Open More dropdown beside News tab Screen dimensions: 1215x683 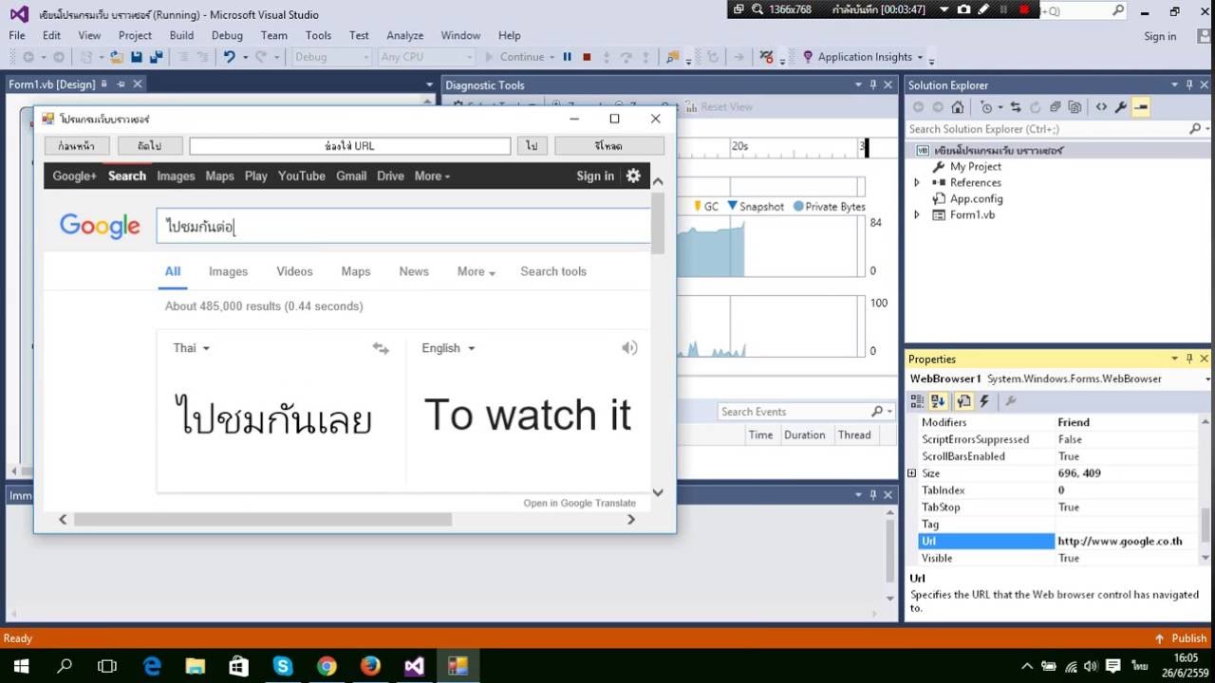(x=476, y=271)
